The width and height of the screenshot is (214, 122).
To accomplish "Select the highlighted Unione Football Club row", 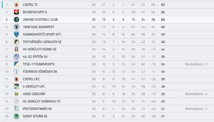I will [x=108, y=20].
